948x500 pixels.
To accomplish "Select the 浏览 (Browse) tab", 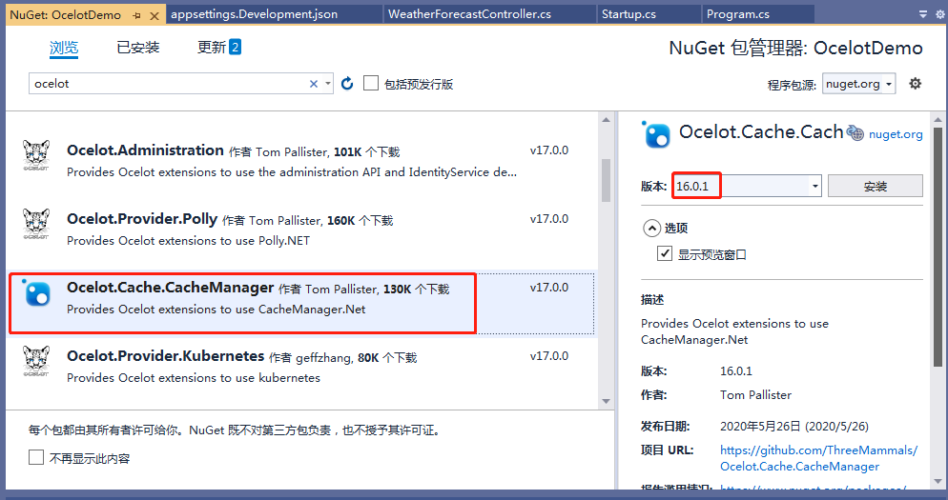I will [x=64, y=48].
